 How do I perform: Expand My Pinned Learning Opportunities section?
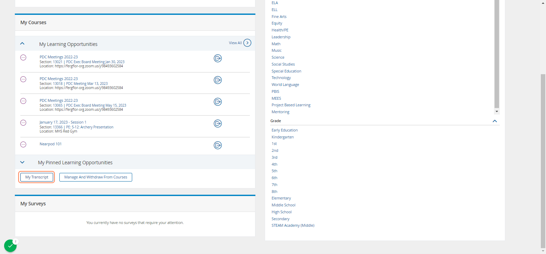(22, 162)
